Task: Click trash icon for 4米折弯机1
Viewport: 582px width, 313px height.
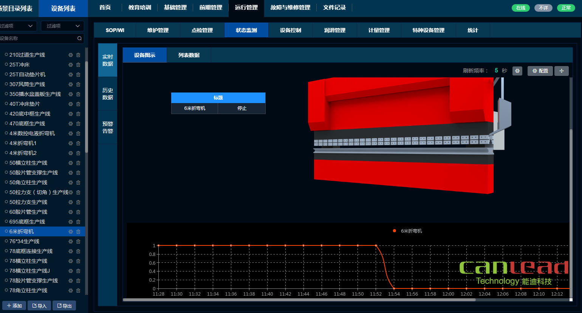Action: [x=78, y=143]
